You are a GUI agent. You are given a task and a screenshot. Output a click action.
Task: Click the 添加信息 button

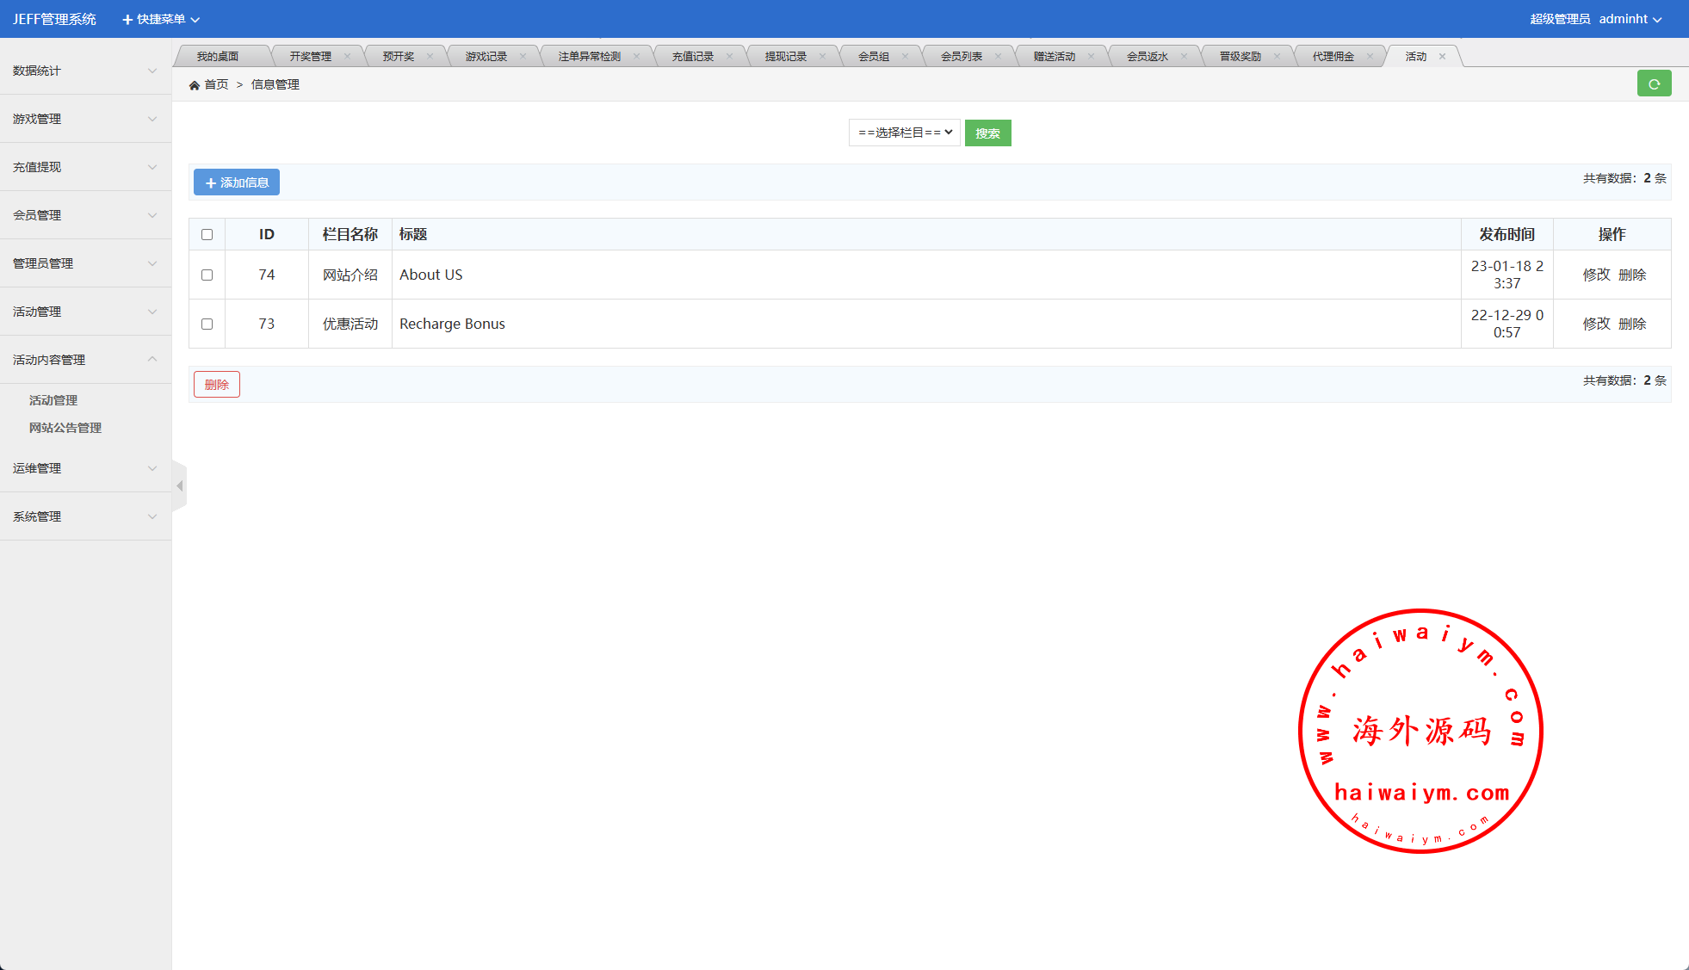237,182
